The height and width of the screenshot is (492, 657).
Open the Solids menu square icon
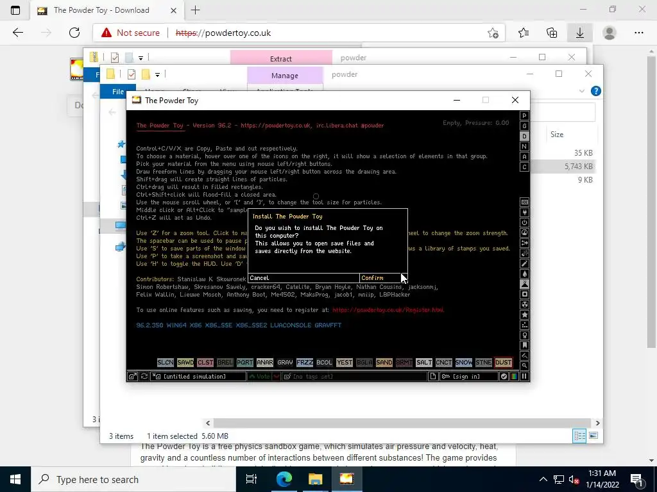[524, 294]
